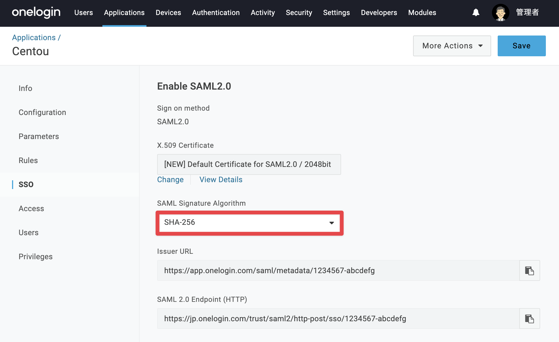Viewport: 559px width, 342px height.
Task: Save the application settings
Action: pyautogui.click(x=521, y=46)
